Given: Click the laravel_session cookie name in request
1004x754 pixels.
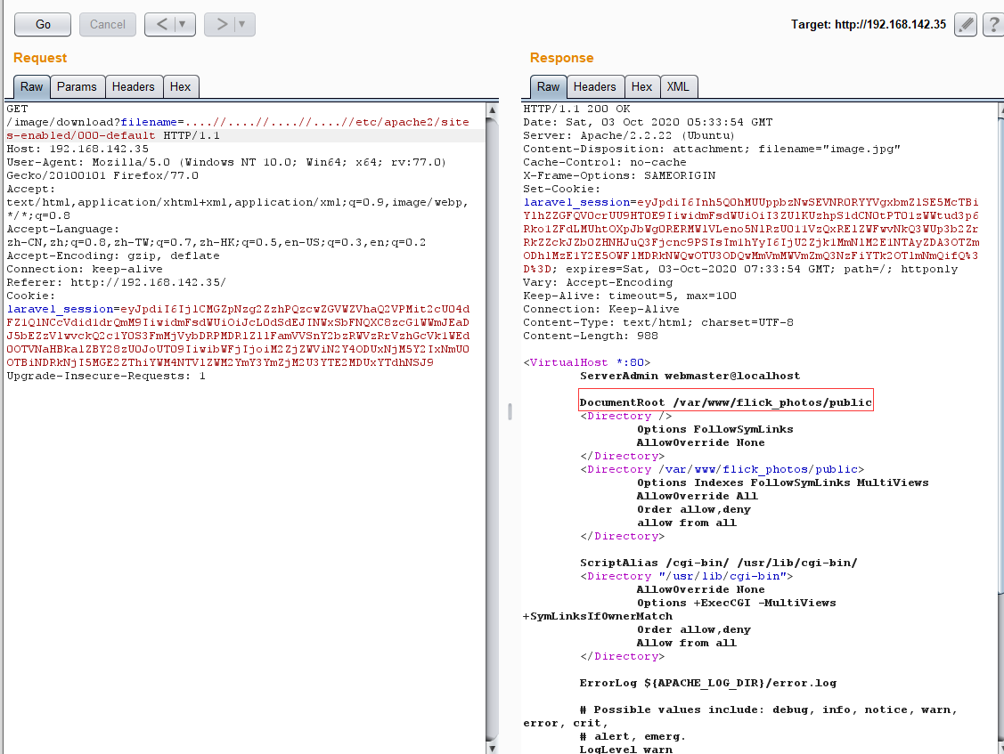Looking at the screenshot, I should pyautogui.click(x=61, y=309).
